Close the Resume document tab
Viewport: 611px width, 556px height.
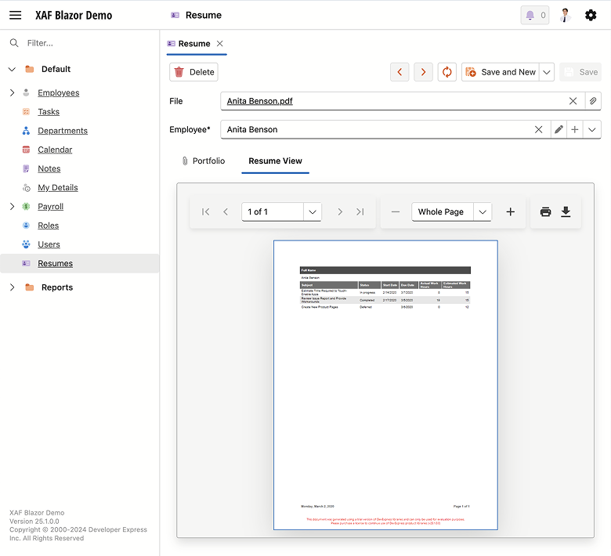(220, 44)
